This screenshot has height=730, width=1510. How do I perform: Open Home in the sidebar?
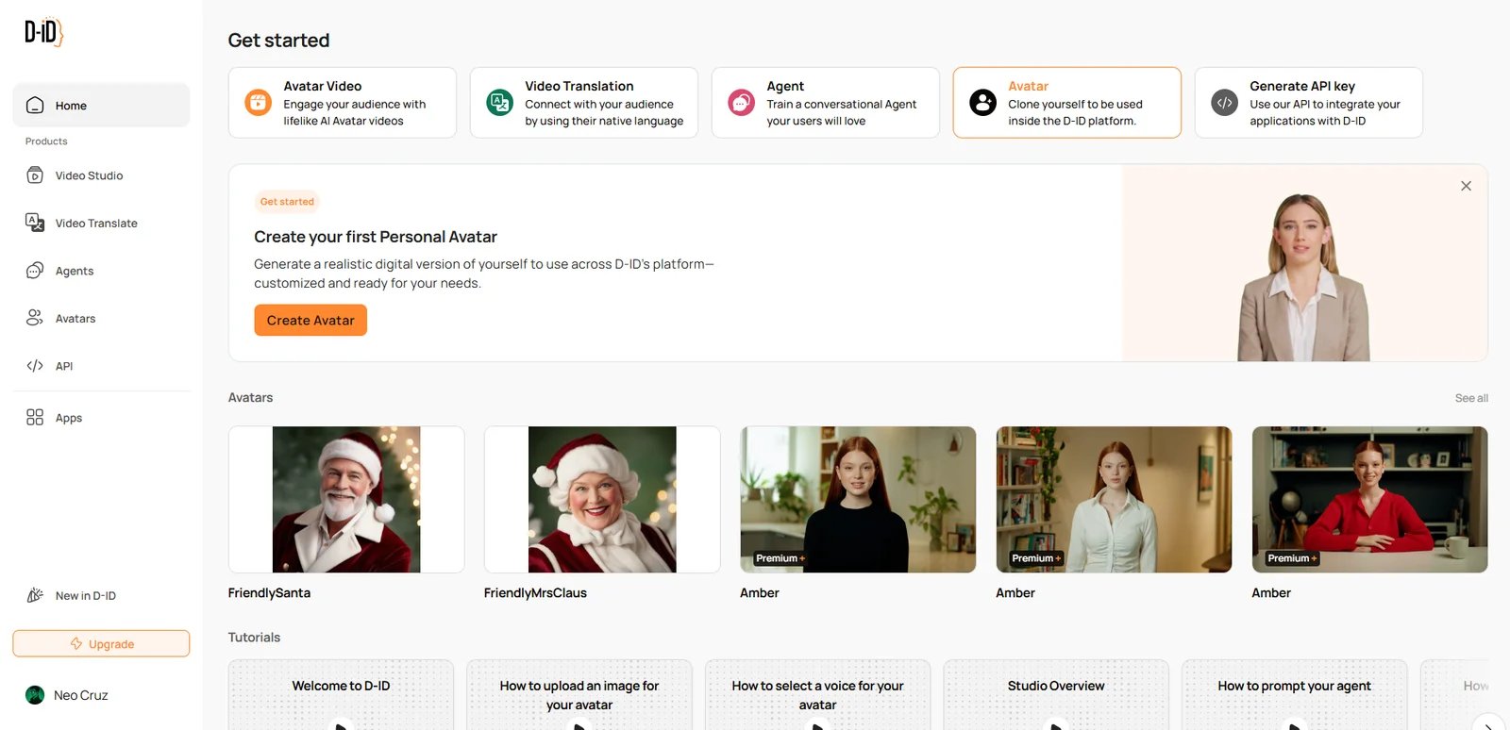101,106
